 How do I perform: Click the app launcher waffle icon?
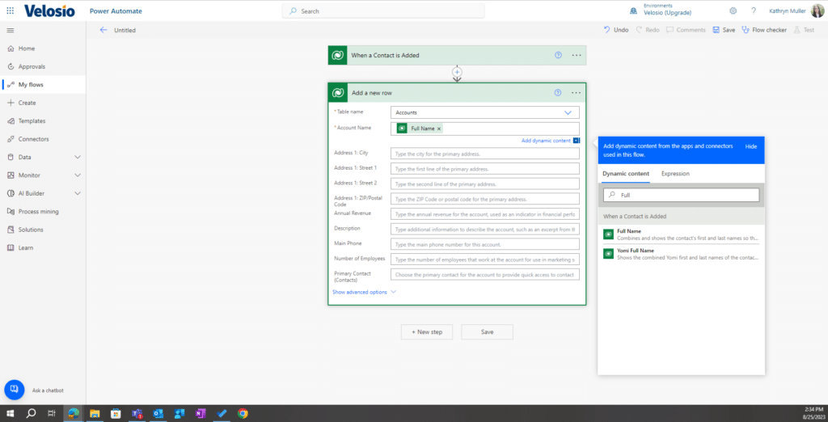click(x=10, y=11)
